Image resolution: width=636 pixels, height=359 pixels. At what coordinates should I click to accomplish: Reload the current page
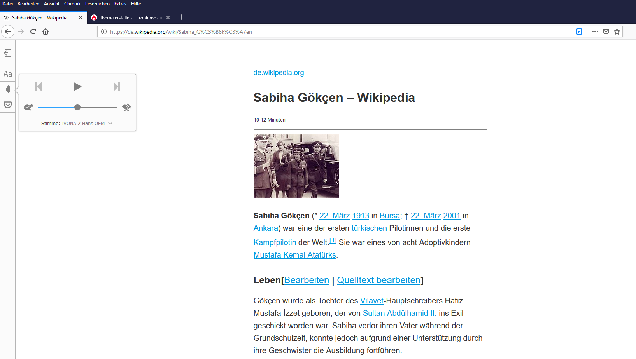point(33,31)
